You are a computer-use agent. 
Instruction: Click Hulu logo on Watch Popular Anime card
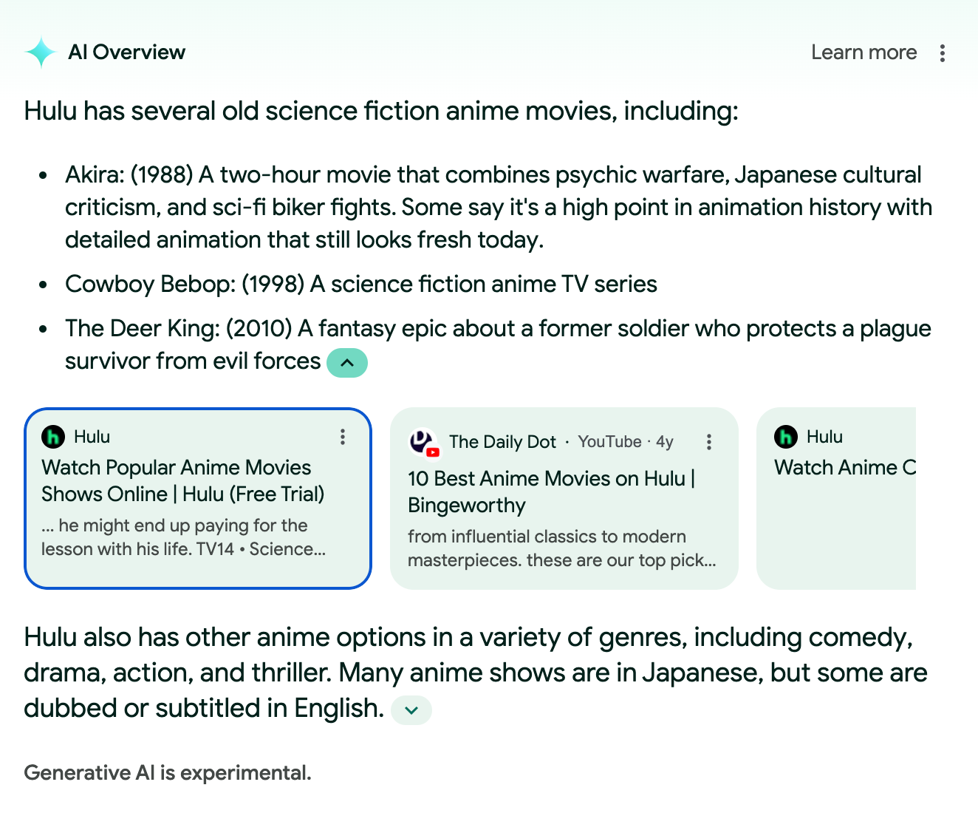click(53, 437)
